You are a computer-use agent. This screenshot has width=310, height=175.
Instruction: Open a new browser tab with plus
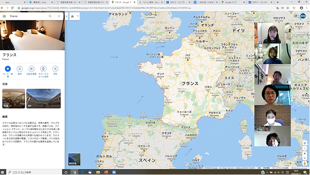[278, 2]
